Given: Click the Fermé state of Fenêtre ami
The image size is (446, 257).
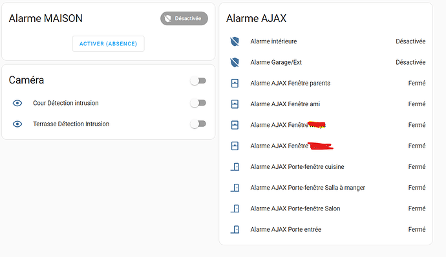Looking at the screenshot, I should [417, 104].
